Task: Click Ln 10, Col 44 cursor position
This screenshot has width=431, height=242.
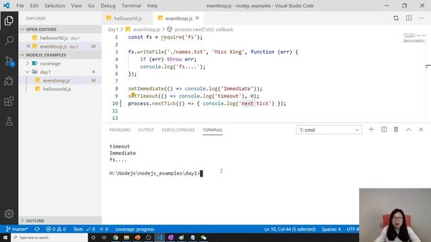Action: tap(290, 229)
